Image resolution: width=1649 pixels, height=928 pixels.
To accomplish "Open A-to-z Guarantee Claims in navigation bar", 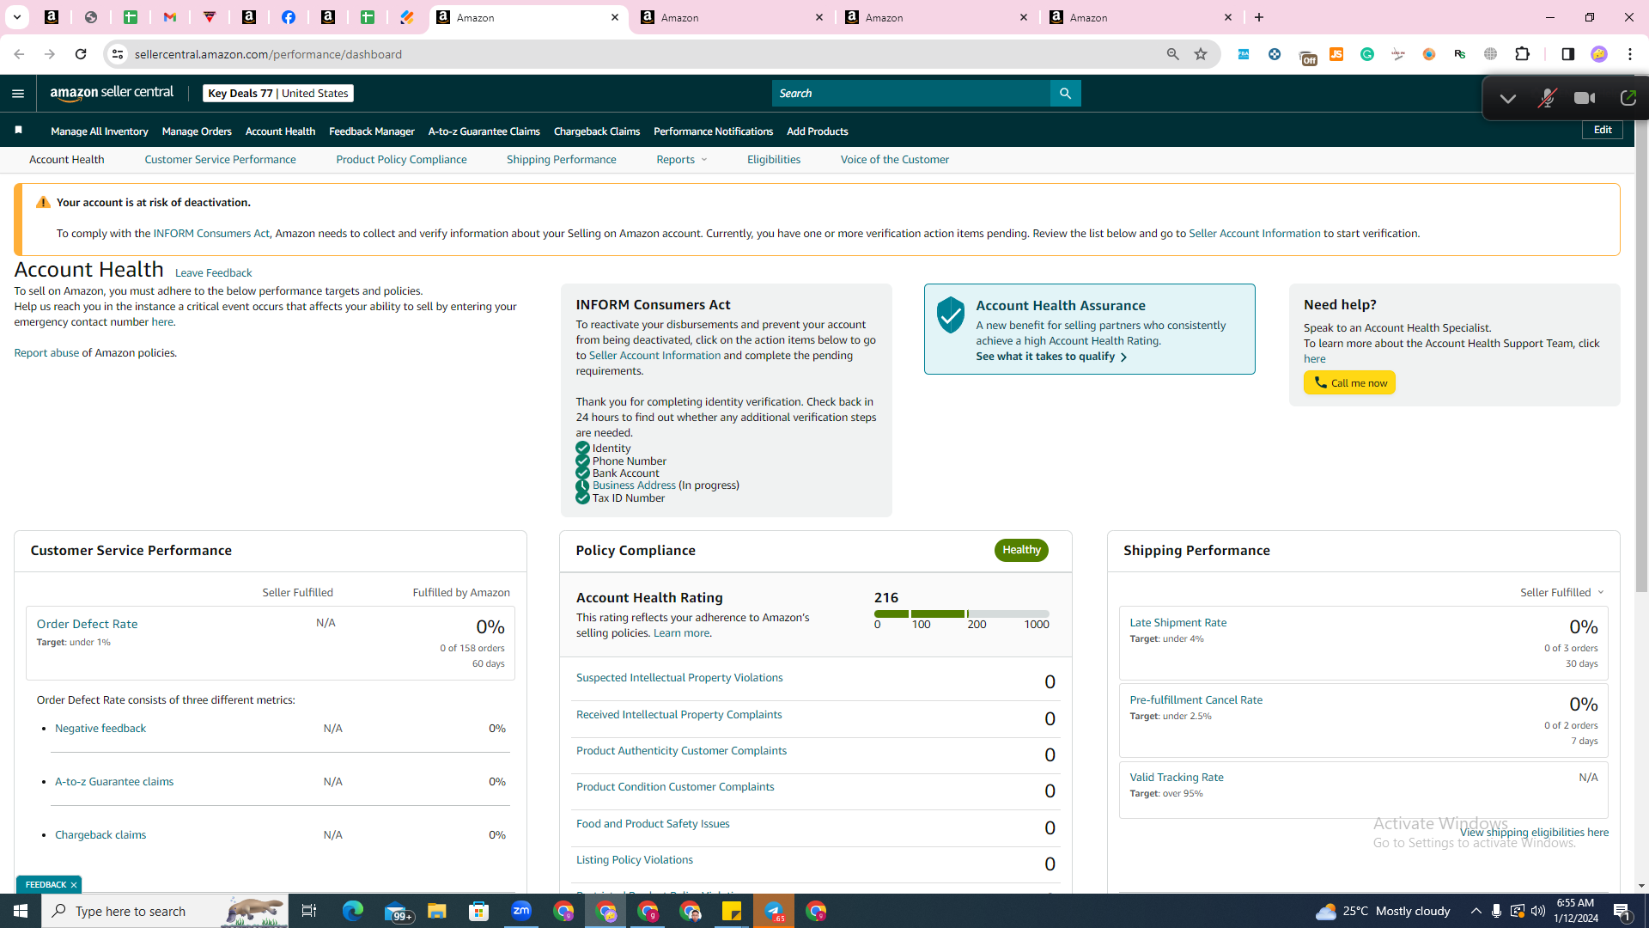I will 484,131.
